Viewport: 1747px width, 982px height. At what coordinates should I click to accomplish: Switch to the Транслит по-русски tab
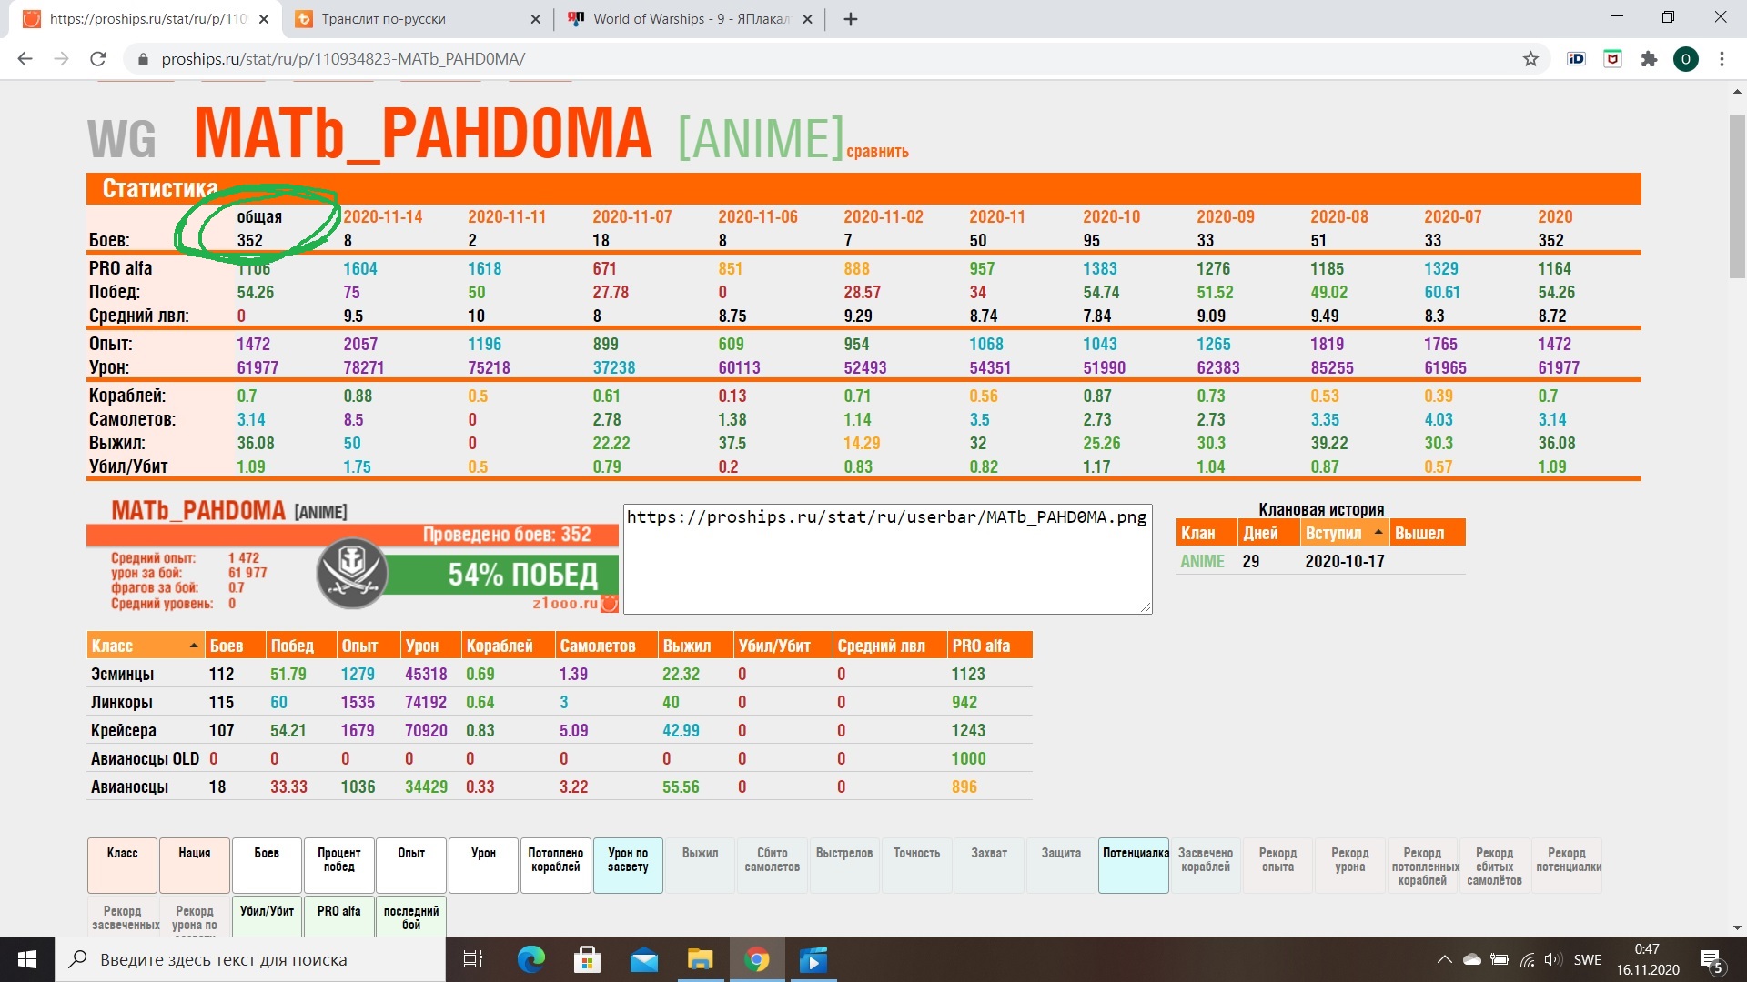[x=383, y=19]
